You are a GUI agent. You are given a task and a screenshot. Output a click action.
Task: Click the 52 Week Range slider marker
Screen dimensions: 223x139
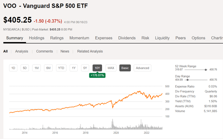206,70
